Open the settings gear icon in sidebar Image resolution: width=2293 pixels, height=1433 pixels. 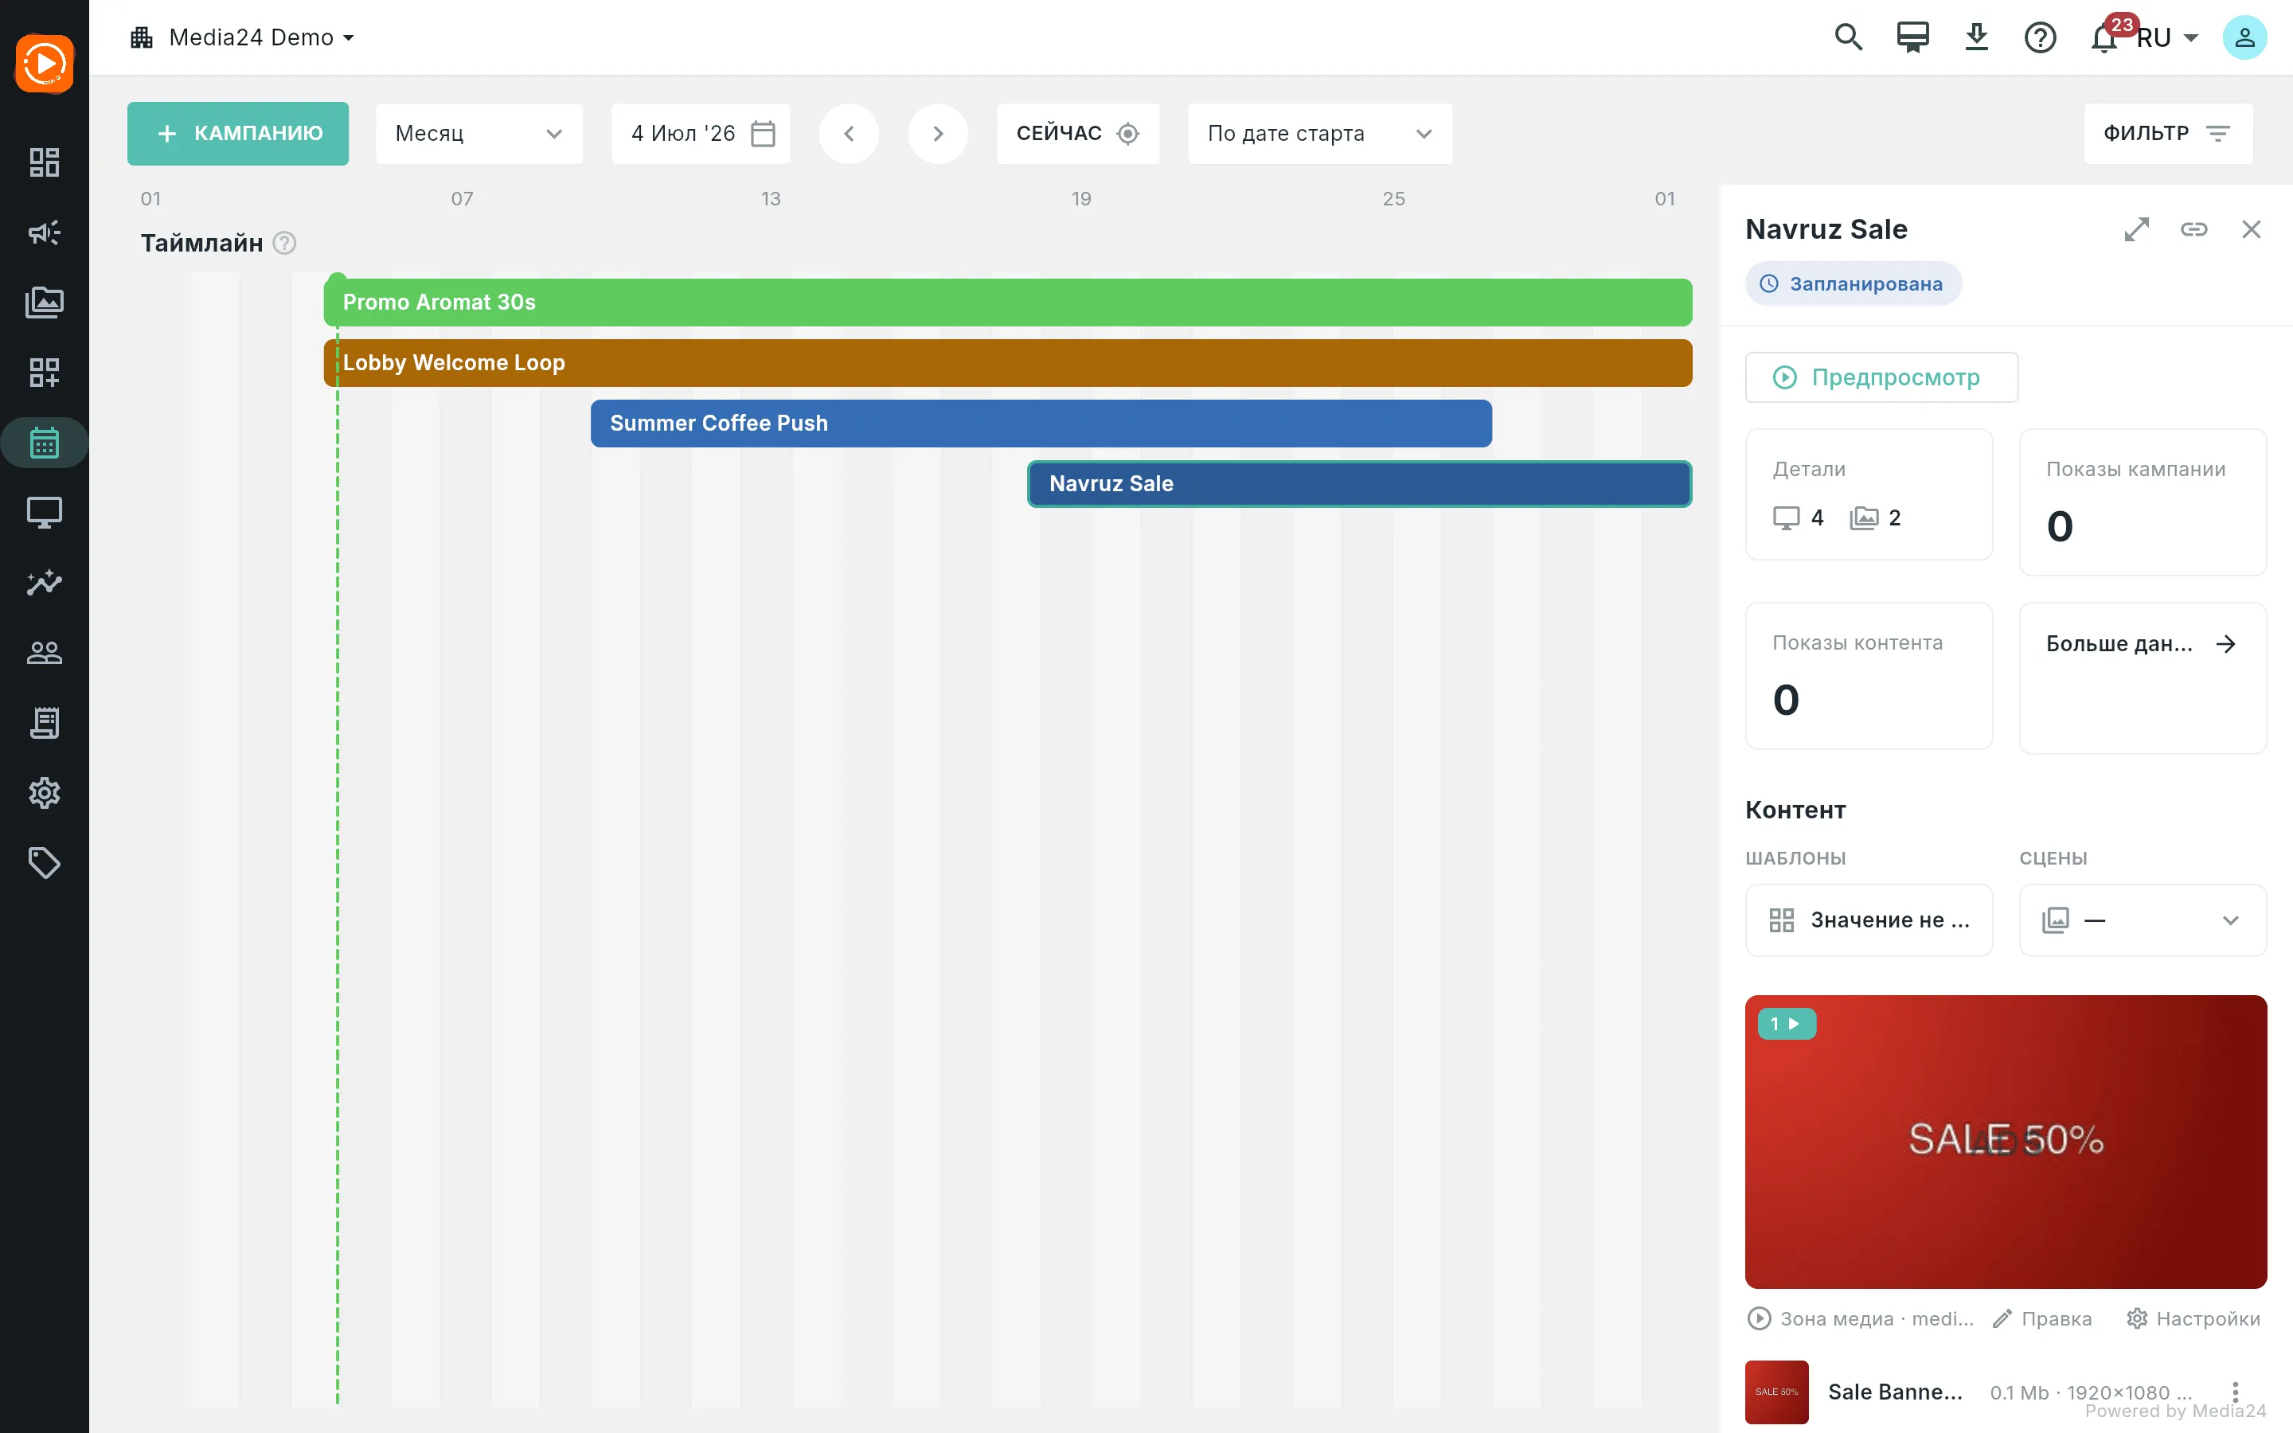coord(45,793)
